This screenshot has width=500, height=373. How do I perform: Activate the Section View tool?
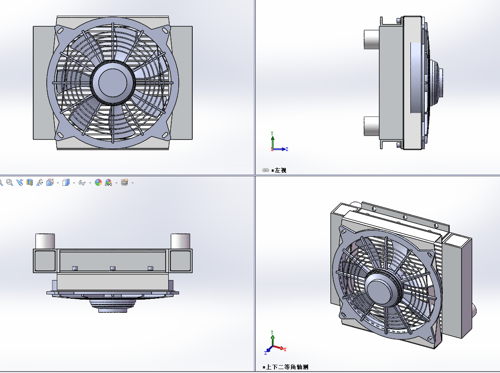click(x=30, y=182)
